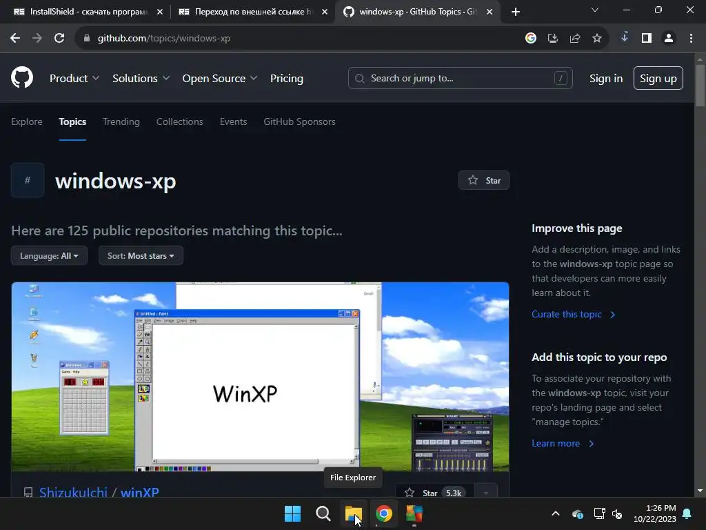Open a new browser tab
The width and height of the screenshot is (706, 530).
coord(516,12)
